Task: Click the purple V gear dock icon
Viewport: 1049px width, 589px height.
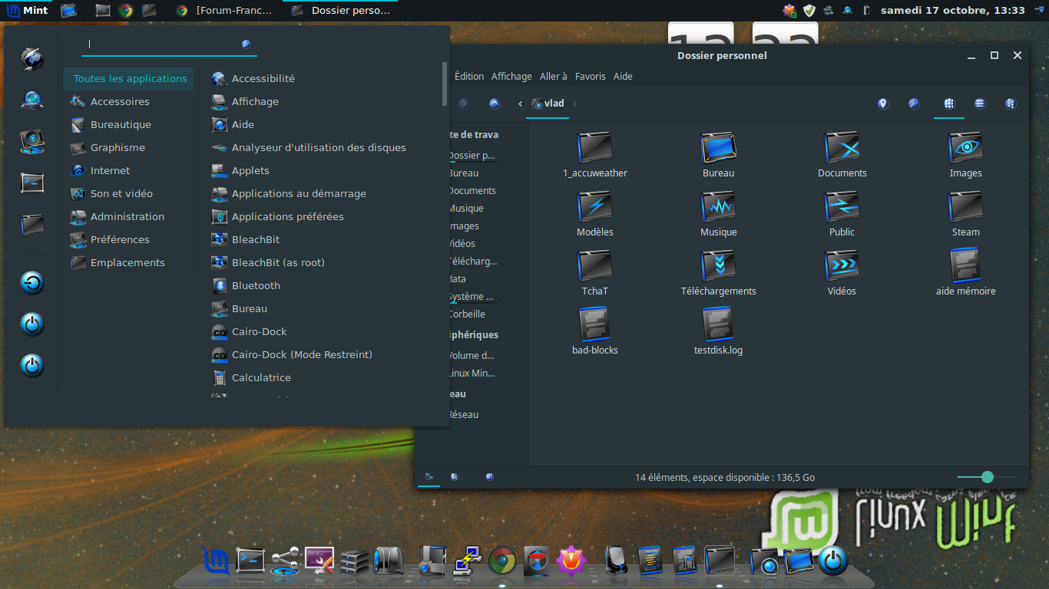Action: [x=571, y=561]
